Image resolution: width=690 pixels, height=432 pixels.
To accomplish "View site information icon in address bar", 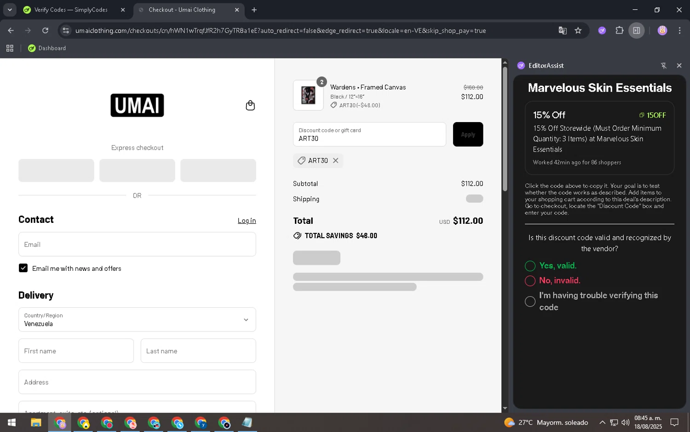I will [66, 30].
